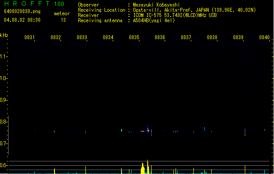Select the ICOM IC-575 53.7492 MHz receiver text
The height and width of the screenshot is (174, 274).
pos(175,15)
